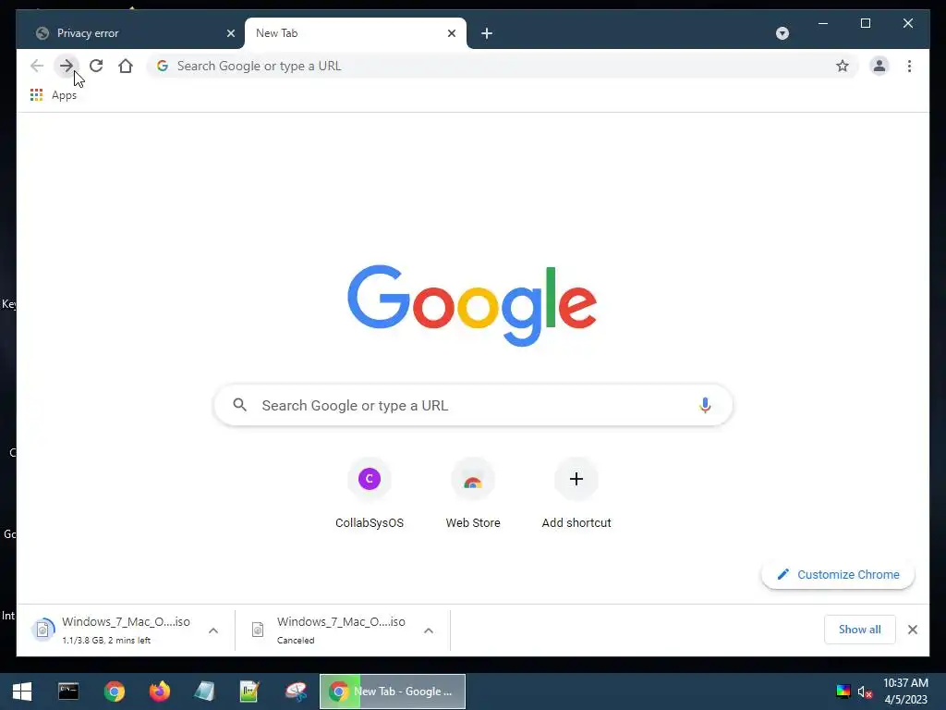Expand options for the canceled ISO download
The image size is (946, 710).
[429, 630]
